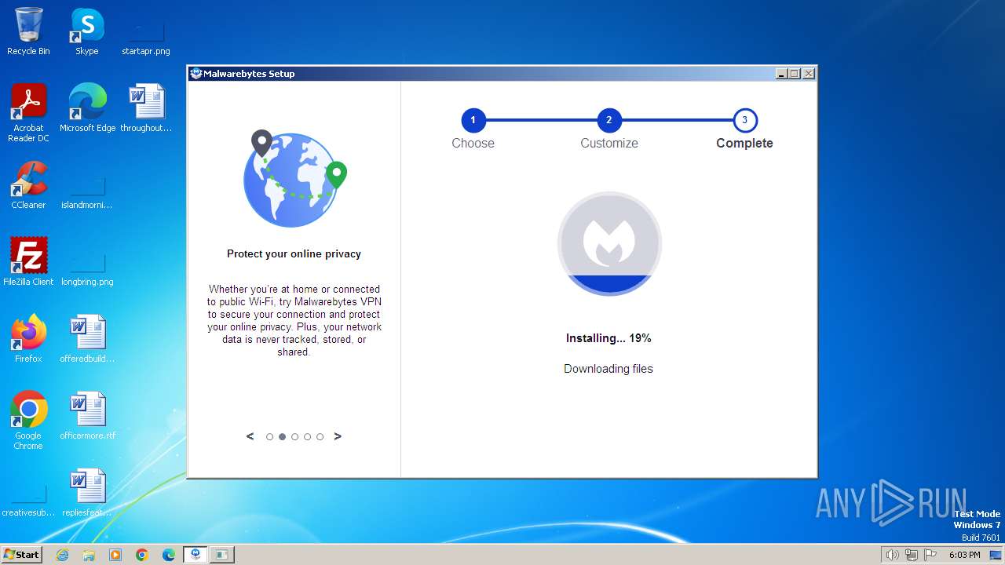Open the Windows Start menu
Screen dimensions: 1005x565
22,555
